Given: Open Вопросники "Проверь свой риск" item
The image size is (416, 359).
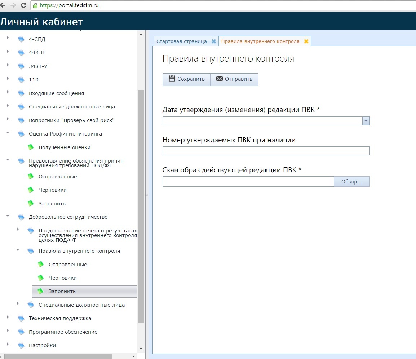Looking at the screenshot, I should (x=71, y=120).
